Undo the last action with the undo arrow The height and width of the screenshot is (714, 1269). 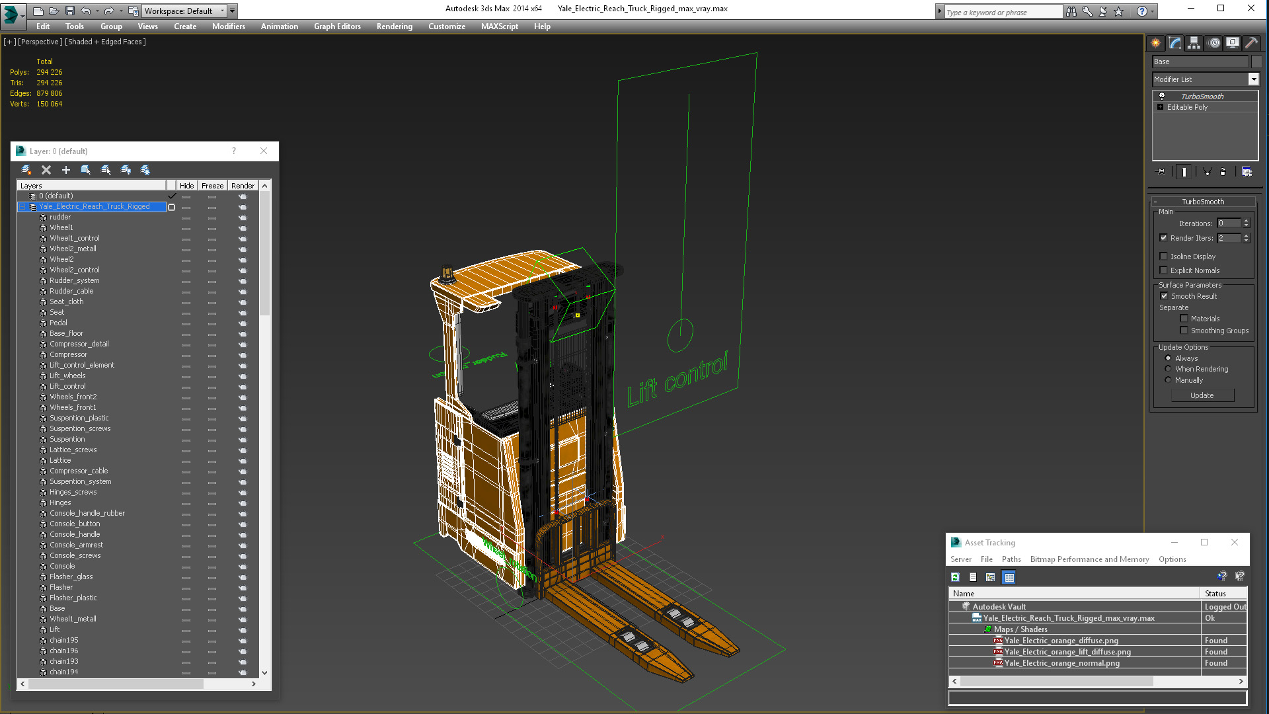pyautogui.click(x=85, y=11)
